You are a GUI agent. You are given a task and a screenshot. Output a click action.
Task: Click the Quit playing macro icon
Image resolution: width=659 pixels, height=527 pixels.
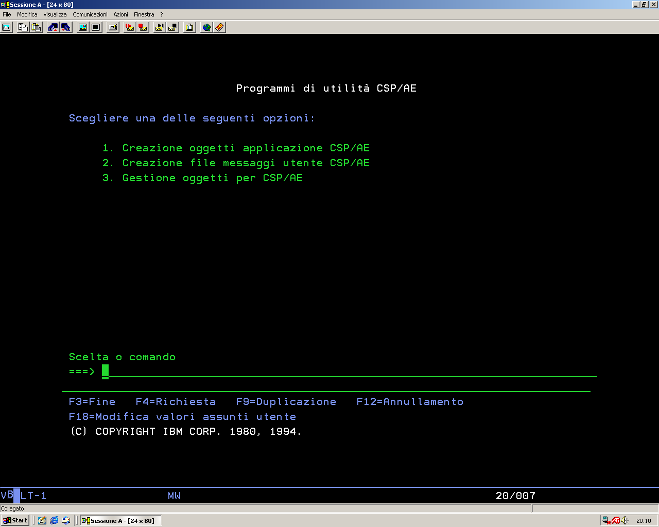(x=172, y=27)
